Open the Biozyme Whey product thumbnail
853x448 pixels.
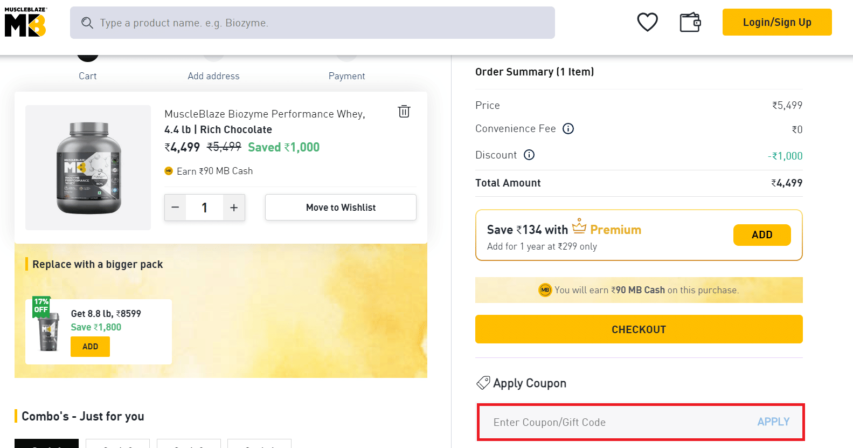pyautogui.click(x=88, y=168)
